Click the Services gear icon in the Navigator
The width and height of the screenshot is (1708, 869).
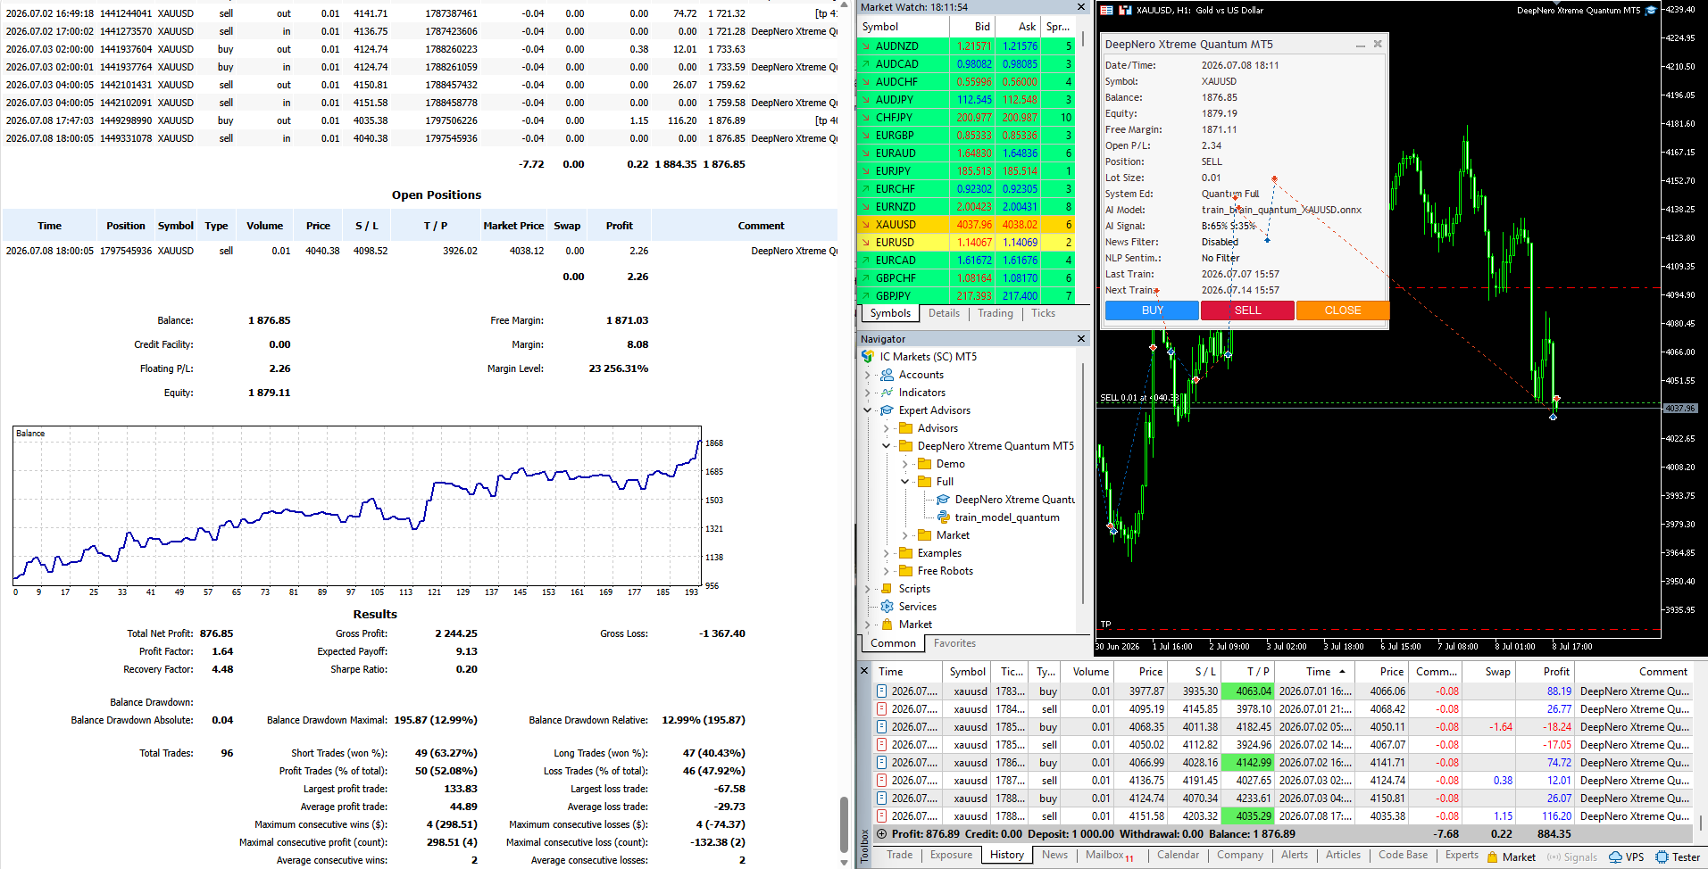pos(887,607)
